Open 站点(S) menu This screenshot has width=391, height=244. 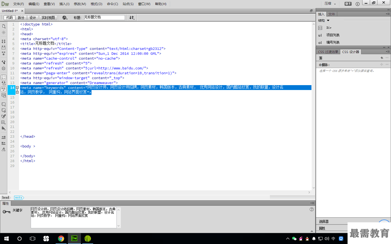[128, 4]
